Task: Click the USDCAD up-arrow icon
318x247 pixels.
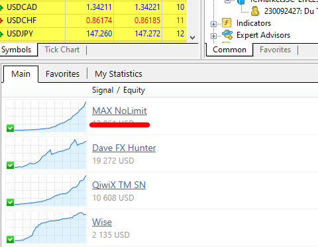Action: click(1, 8)
